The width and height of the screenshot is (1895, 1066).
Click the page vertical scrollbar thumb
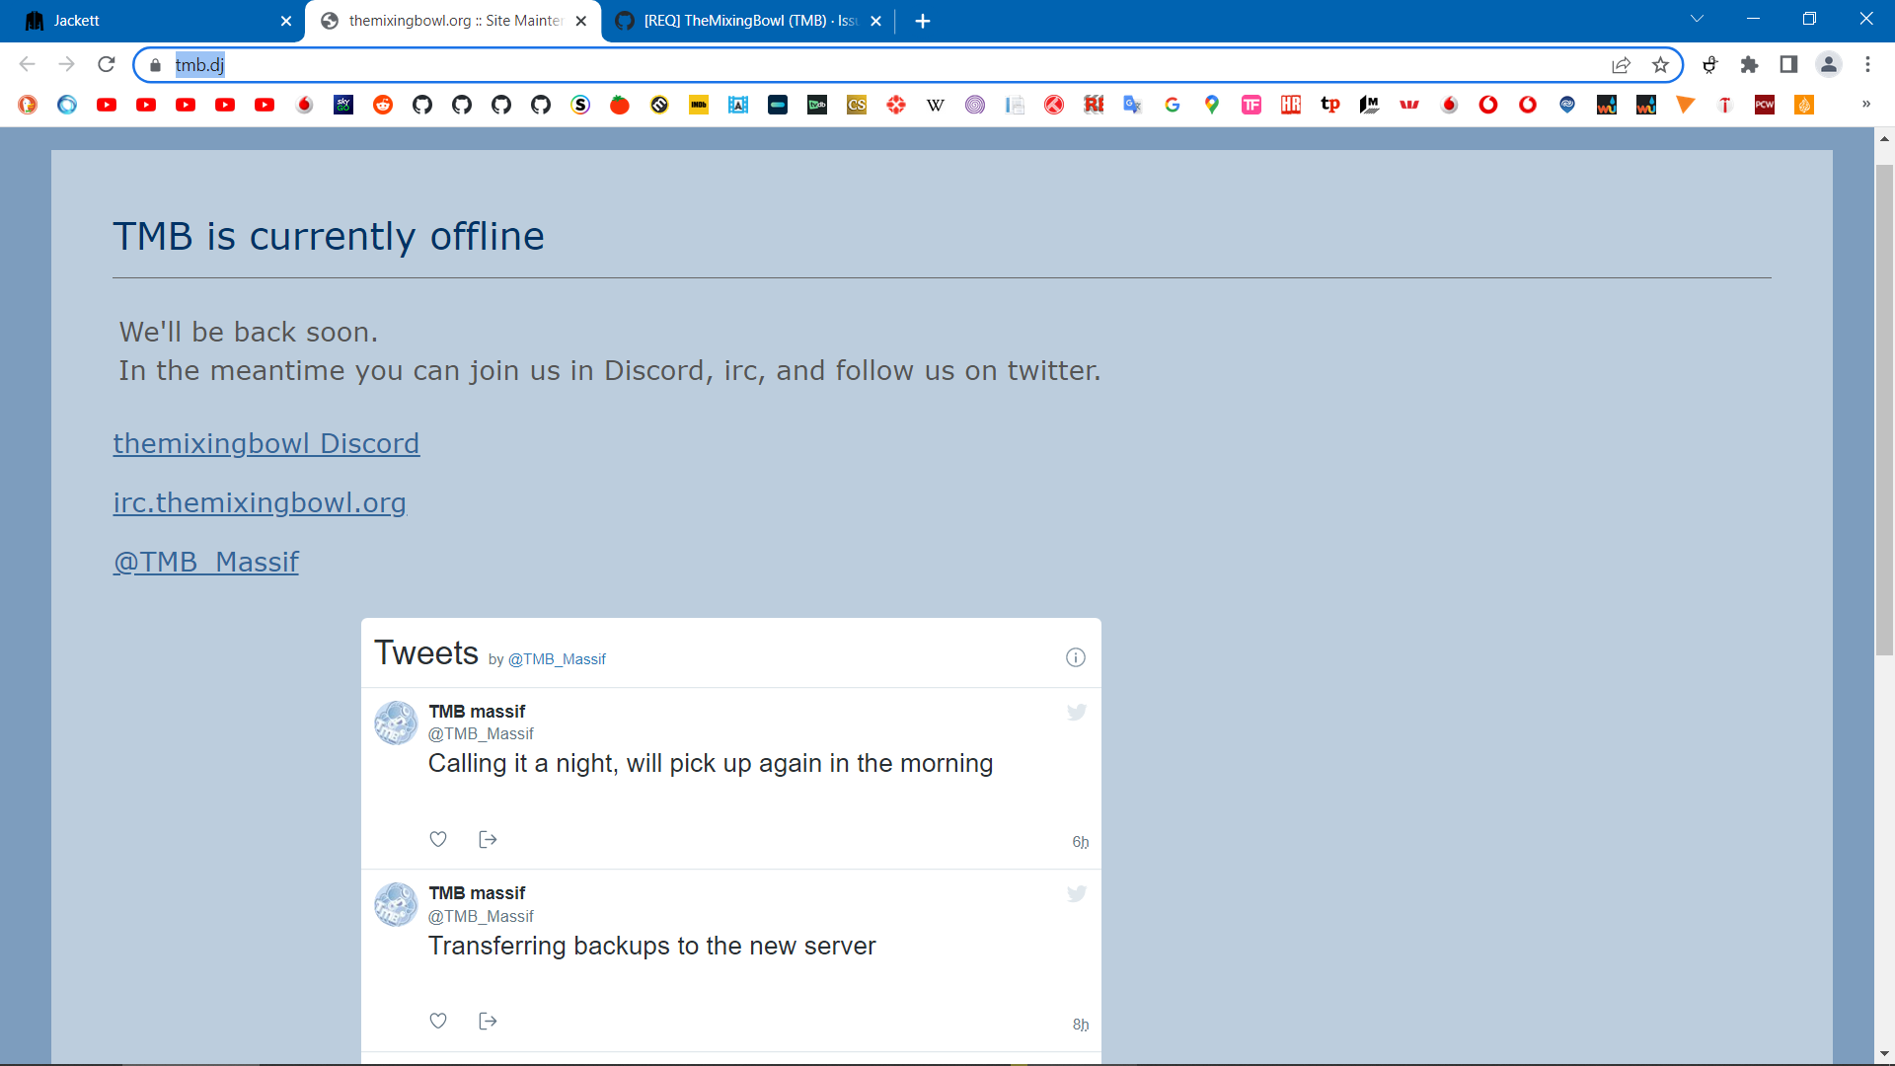pyautogui.click(x=1884, y=410)
